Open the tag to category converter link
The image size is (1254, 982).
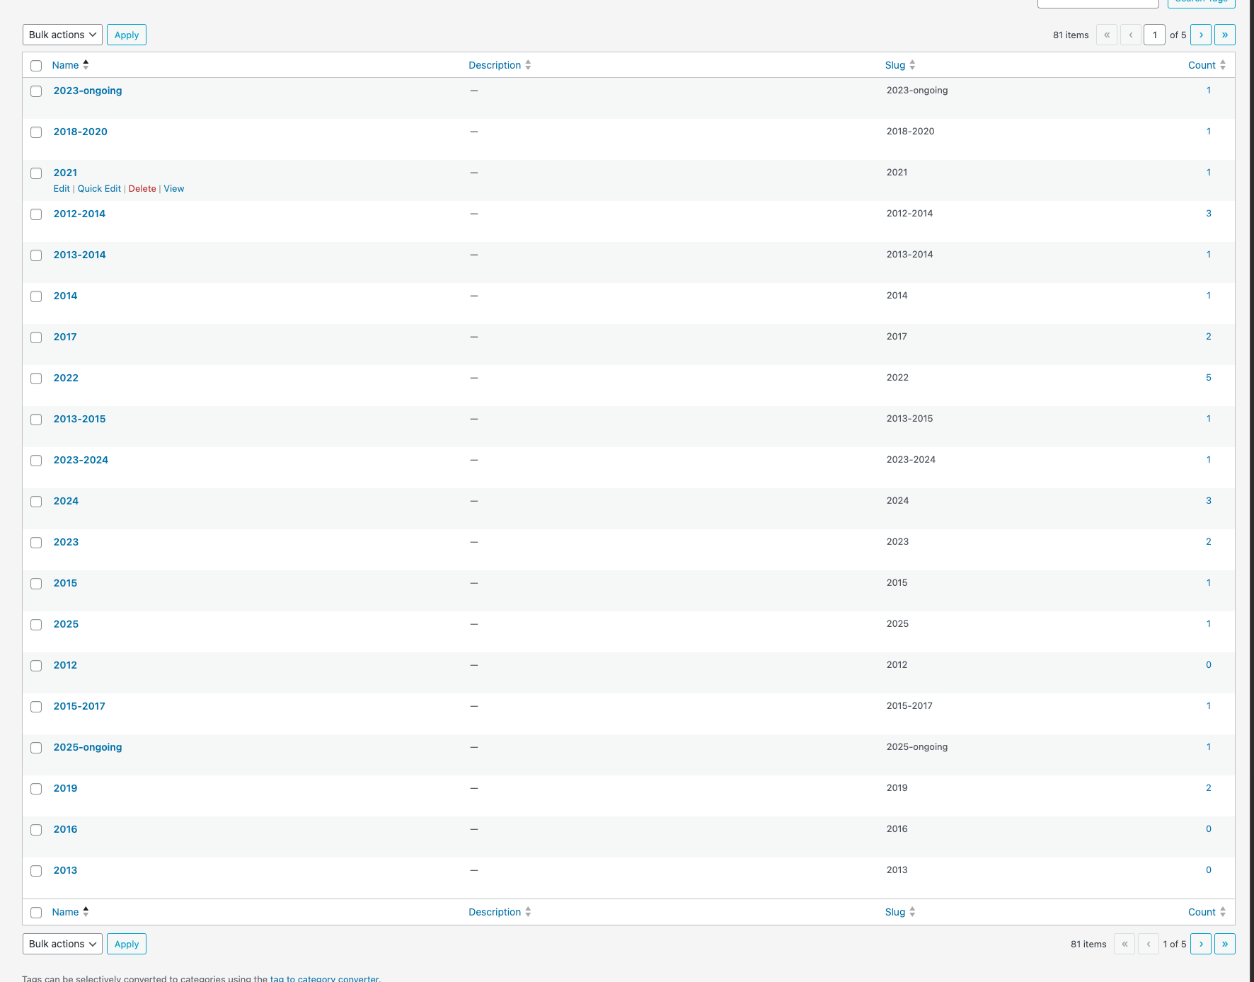pyautogui.click(x=324, y=978)
